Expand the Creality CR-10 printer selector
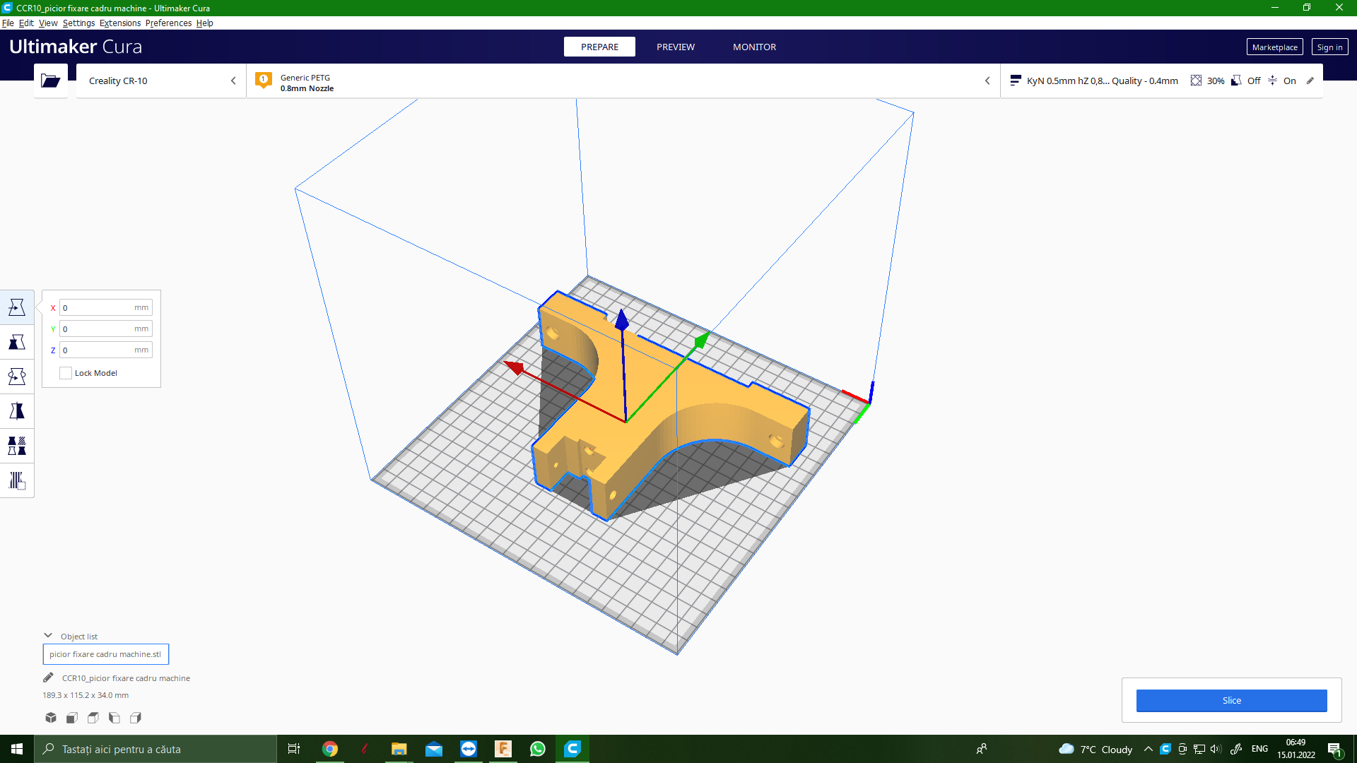The image size is (1357, 763). coord(161,81)
